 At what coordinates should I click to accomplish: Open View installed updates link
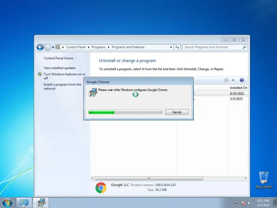click(x=60, y=68)
